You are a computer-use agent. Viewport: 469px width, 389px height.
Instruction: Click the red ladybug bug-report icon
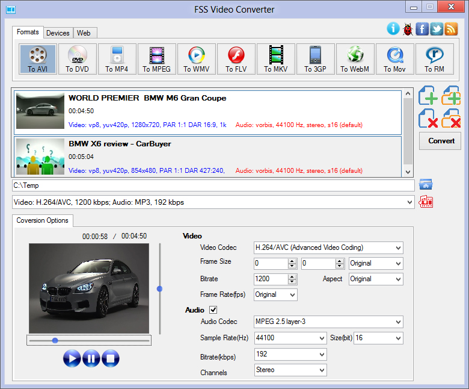click(x=408, y=28)
